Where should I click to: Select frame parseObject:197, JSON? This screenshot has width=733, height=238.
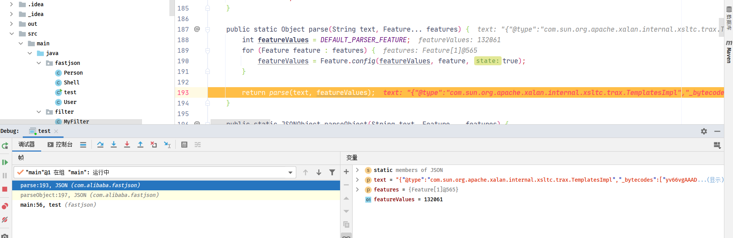[176, 195]
